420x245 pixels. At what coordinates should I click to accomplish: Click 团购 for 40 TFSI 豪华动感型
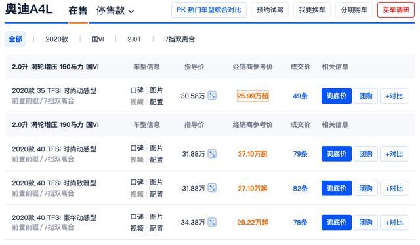point(366,223)
